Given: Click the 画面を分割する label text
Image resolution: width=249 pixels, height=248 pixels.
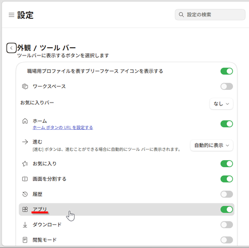Looking at the screenshot, I should (49, 179).
